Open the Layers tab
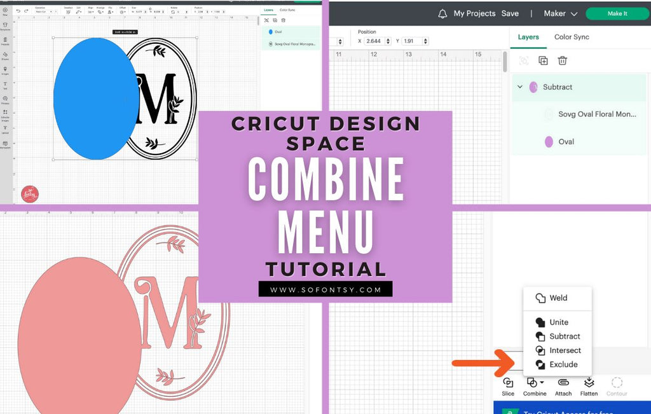This screenshot has height=414, width=651. [528, 37]
